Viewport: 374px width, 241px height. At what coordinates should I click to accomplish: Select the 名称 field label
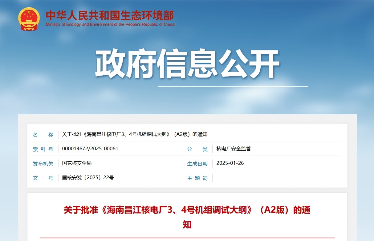point(43,135)
